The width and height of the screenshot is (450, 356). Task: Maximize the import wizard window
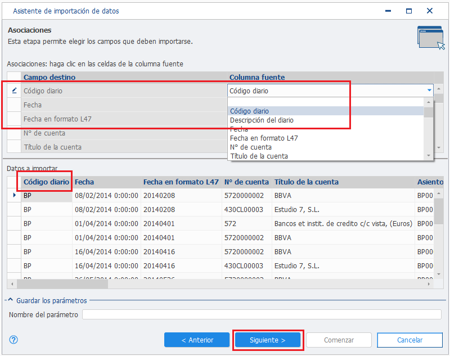[409, 11]
